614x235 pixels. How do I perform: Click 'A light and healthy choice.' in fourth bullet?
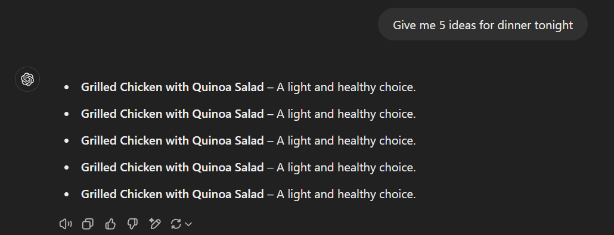point(346,167)
